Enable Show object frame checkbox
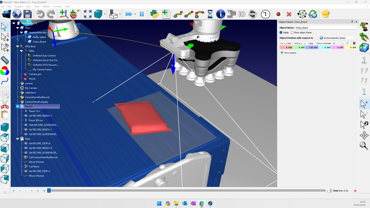Image resolution: width=370 pixels, height=208 pixels. point(292,33)
